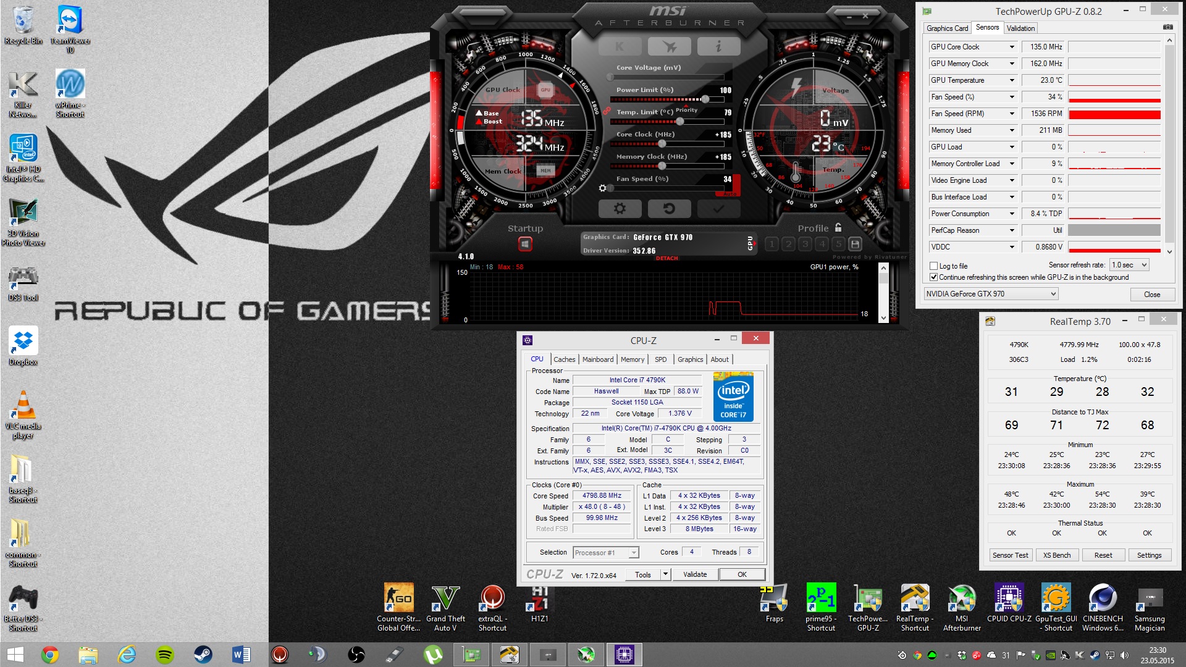Open TeamViewer 10 desktop icon
This screenshot has height=667, width=1186.
tap(70, 30)
